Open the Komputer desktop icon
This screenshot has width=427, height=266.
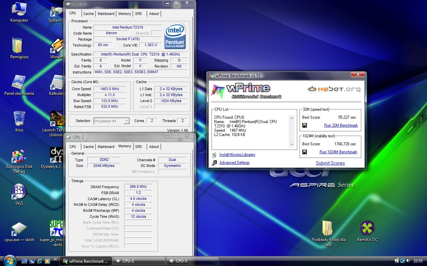tap(19, 10)
